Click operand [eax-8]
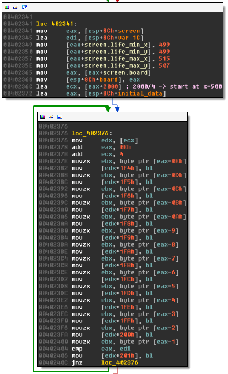Image resolution: width=228 pixels, height=374 pixels. 166,244
